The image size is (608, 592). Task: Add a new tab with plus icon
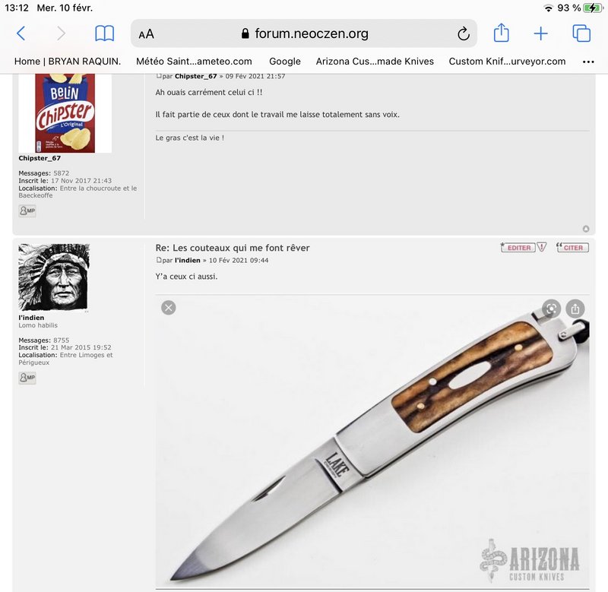(x=540, y=33)
